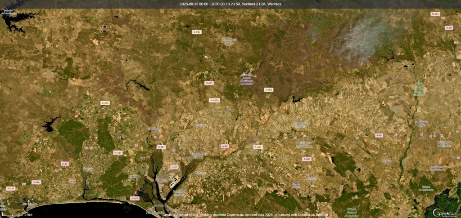Click the Moguer town label
The image size is (461, 218).
point(199,173)
